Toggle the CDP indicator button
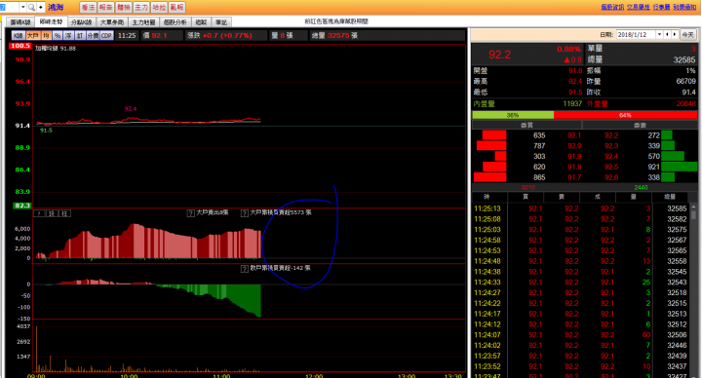 tap(106, 35)
